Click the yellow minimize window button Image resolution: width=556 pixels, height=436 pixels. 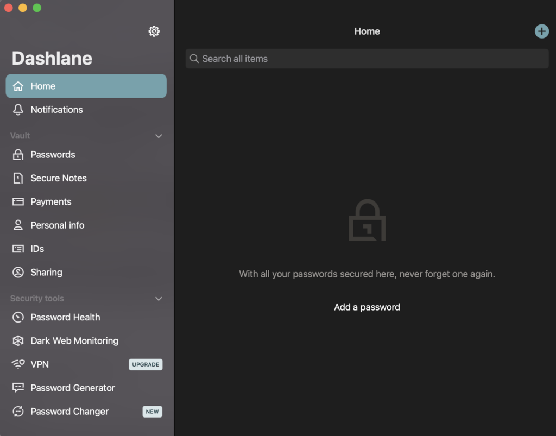[23, 8]
